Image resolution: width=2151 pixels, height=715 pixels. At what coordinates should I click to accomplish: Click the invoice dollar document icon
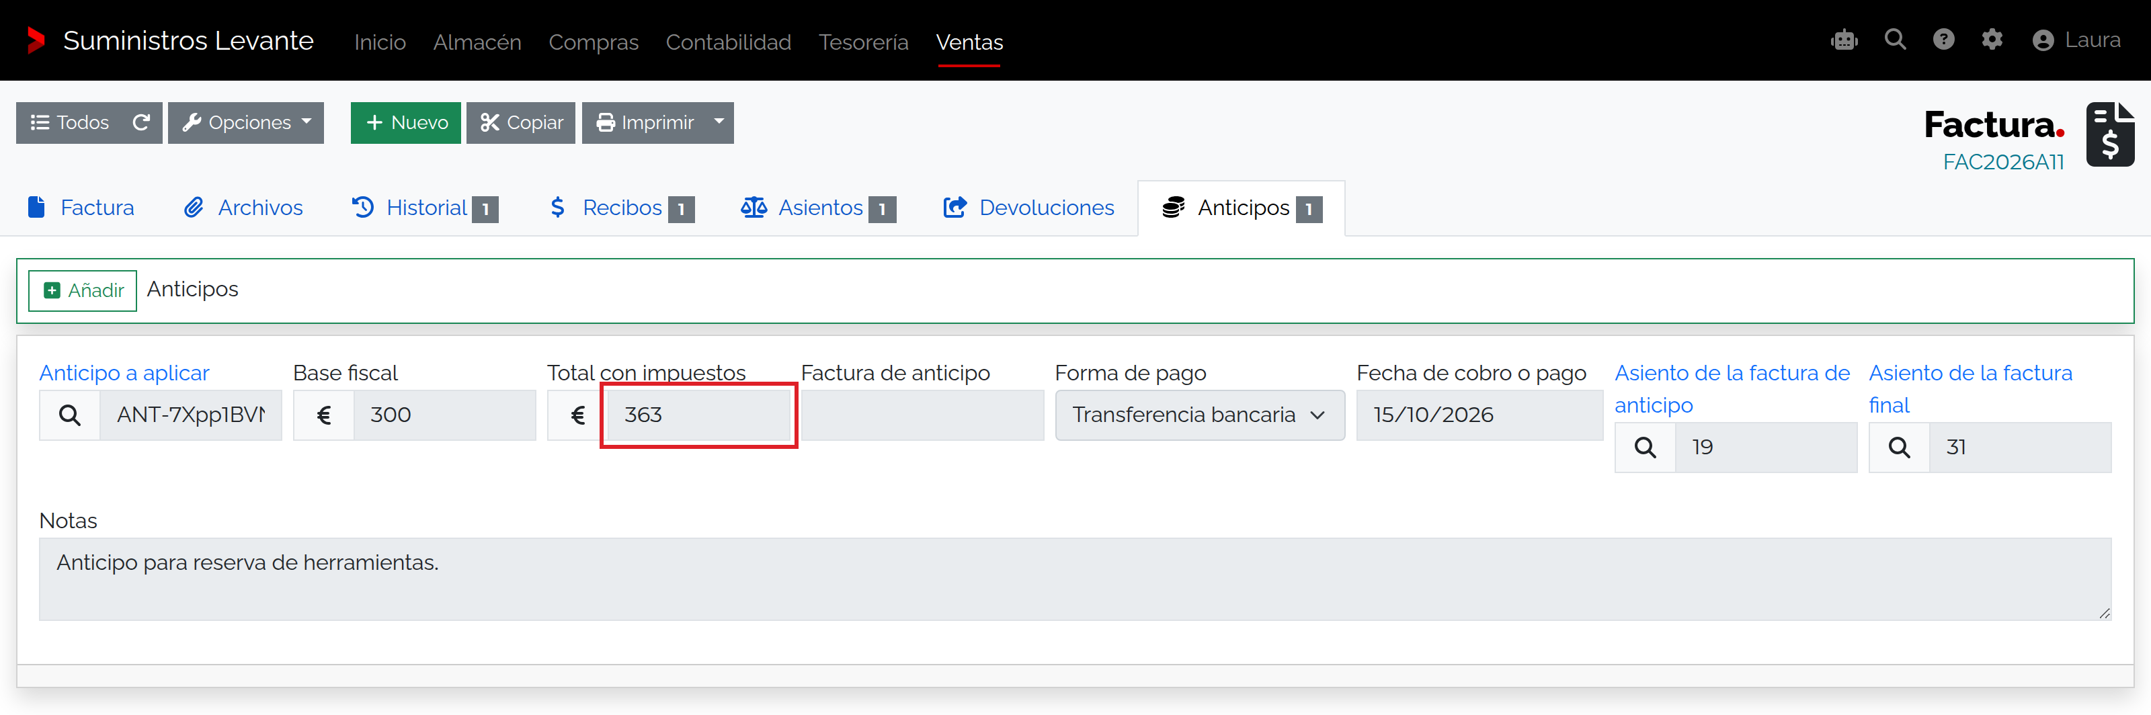[x=2109, y=134]
